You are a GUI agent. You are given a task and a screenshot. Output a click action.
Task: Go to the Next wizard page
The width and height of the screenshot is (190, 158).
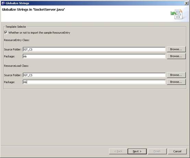(x=137, y=151)
